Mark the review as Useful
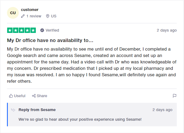Viewport: 184px width, 133px height. pos(17,96)
